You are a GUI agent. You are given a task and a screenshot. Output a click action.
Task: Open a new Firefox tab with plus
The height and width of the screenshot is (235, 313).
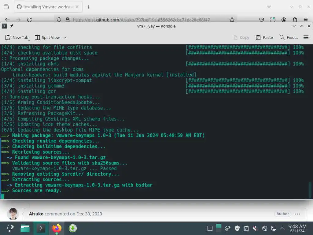tap(88, 7)
